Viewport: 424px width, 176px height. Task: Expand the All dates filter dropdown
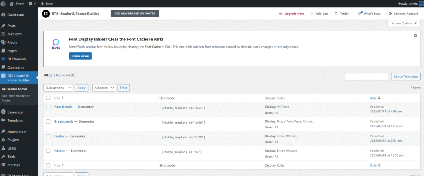click(104, 88)
